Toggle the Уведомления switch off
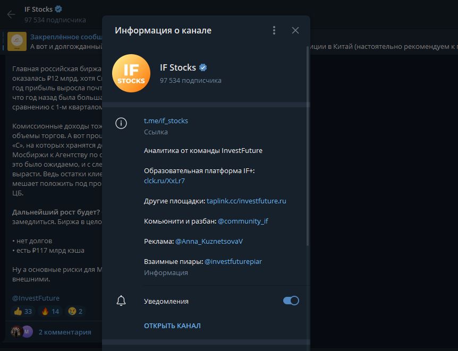This screenshot has width=458, height=351. point(291,301)
